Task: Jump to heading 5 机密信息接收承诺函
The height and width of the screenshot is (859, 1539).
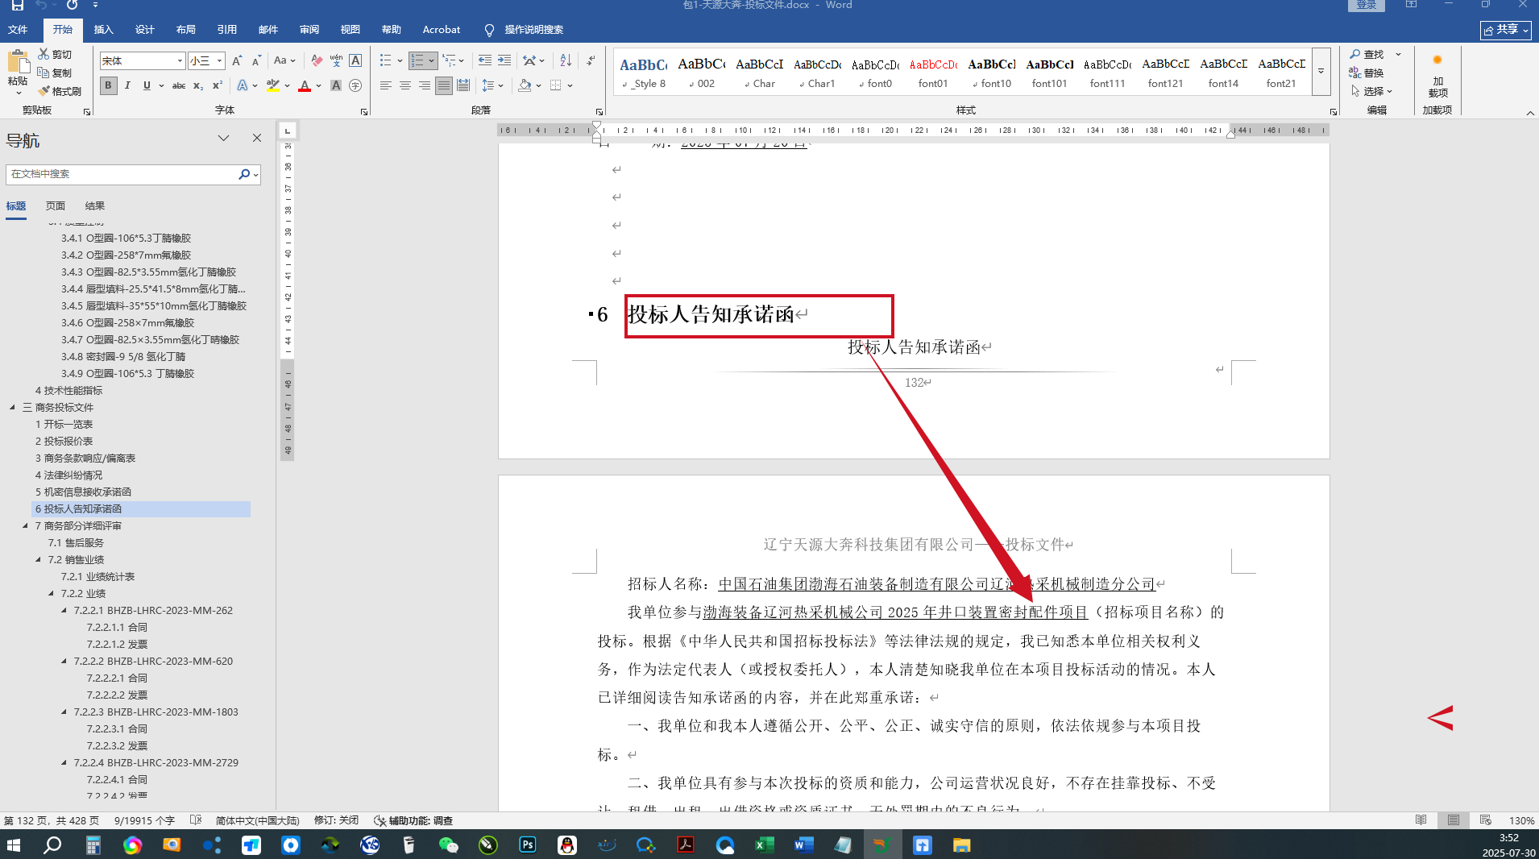Action: (83, 492)
